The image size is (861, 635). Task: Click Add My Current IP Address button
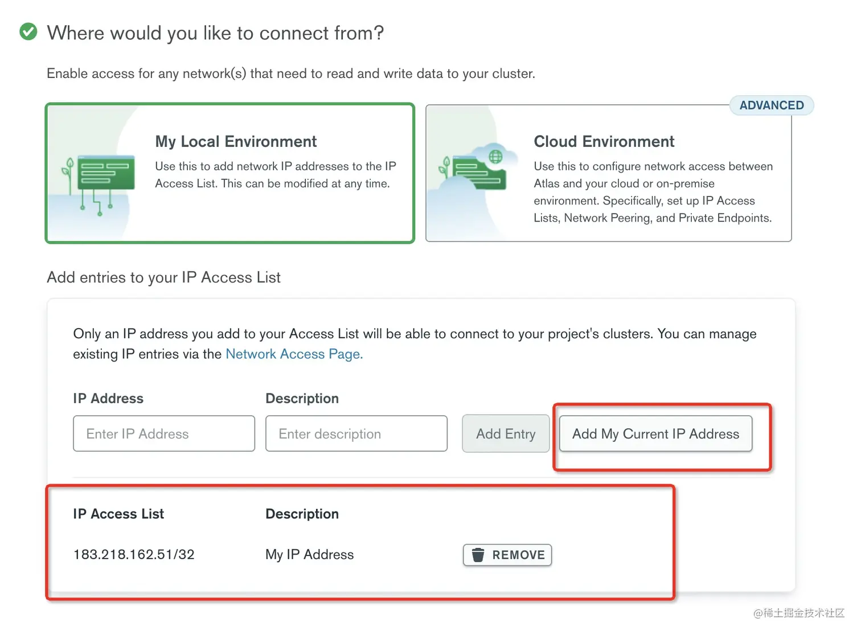(x=655, y=434)
